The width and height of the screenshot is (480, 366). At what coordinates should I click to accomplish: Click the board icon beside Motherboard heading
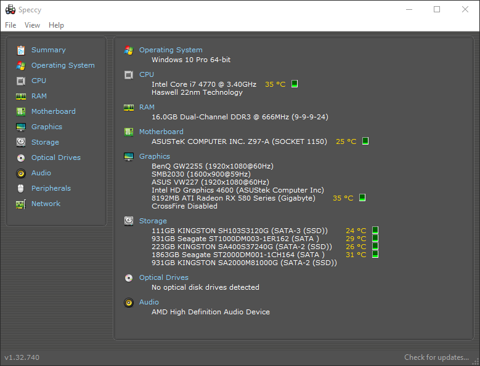(x=129, y=132)
